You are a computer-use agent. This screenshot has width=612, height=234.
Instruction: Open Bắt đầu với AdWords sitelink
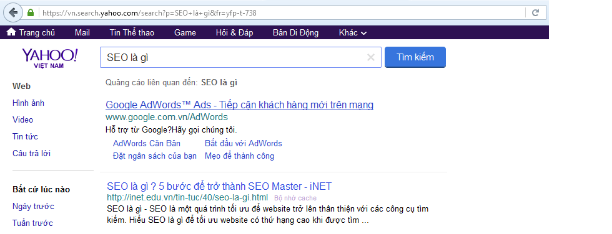pos(243,143)
